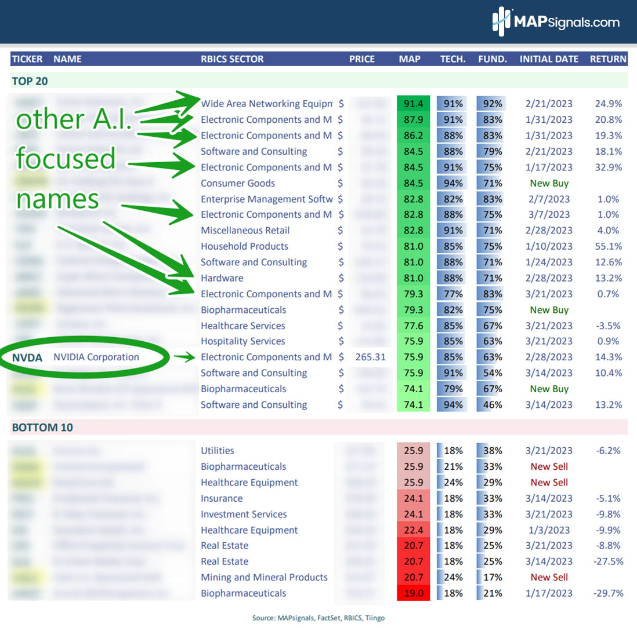
Task: Click the 19.0 MAP score cell
Action: (413, 593)
